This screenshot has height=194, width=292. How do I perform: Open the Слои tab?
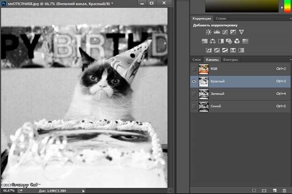197,60
